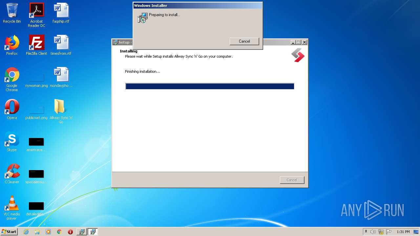Click the Allway Sync red logo in Setup
Viewport: 420px width, 236px height.
(298, 55)
